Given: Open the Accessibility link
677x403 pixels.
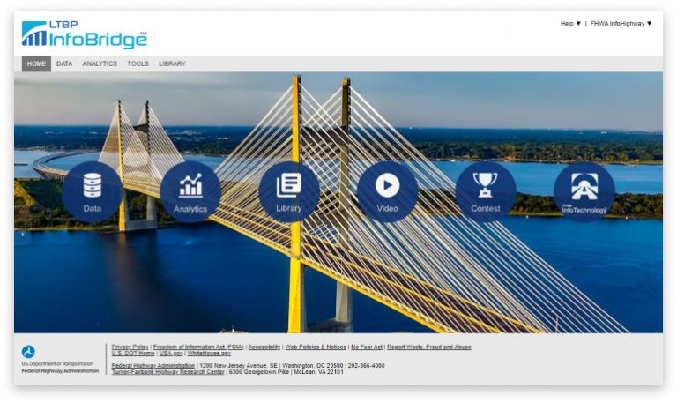Looking at the screenshot, I should [264, 347].
